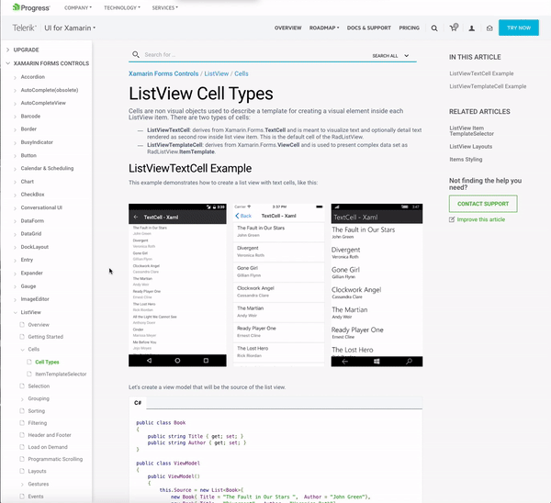Viewport: 551px width, 503px height.
Task: Click the Improve this article edit icon
Action: 452,219
